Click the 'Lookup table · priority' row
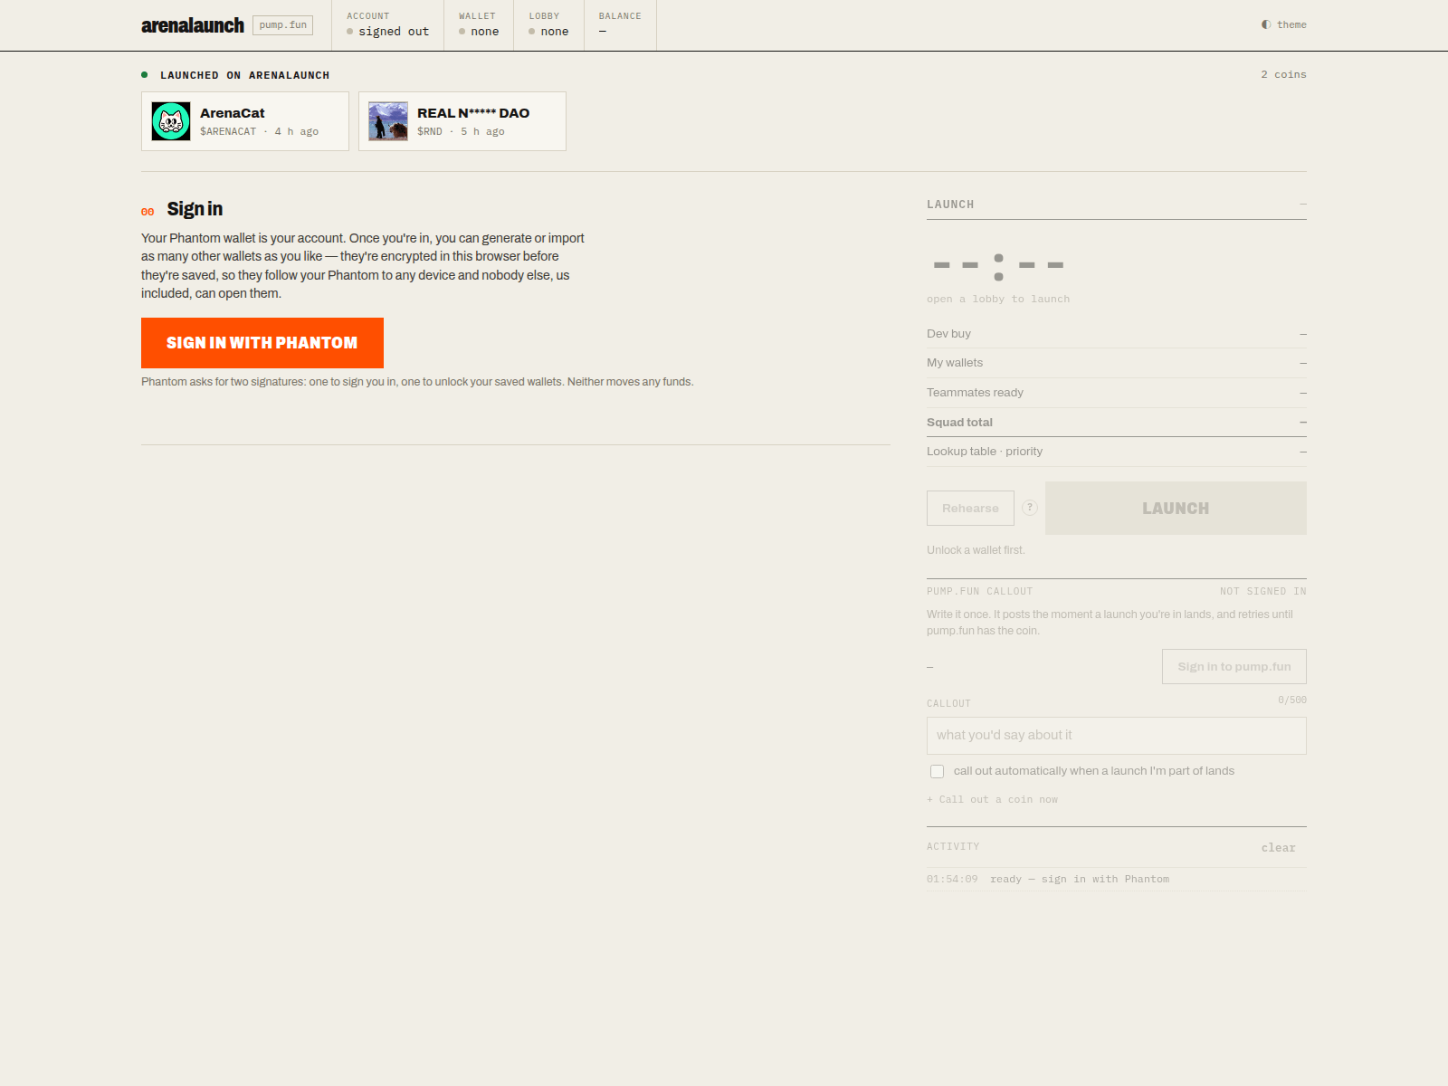 point(1117,452)
